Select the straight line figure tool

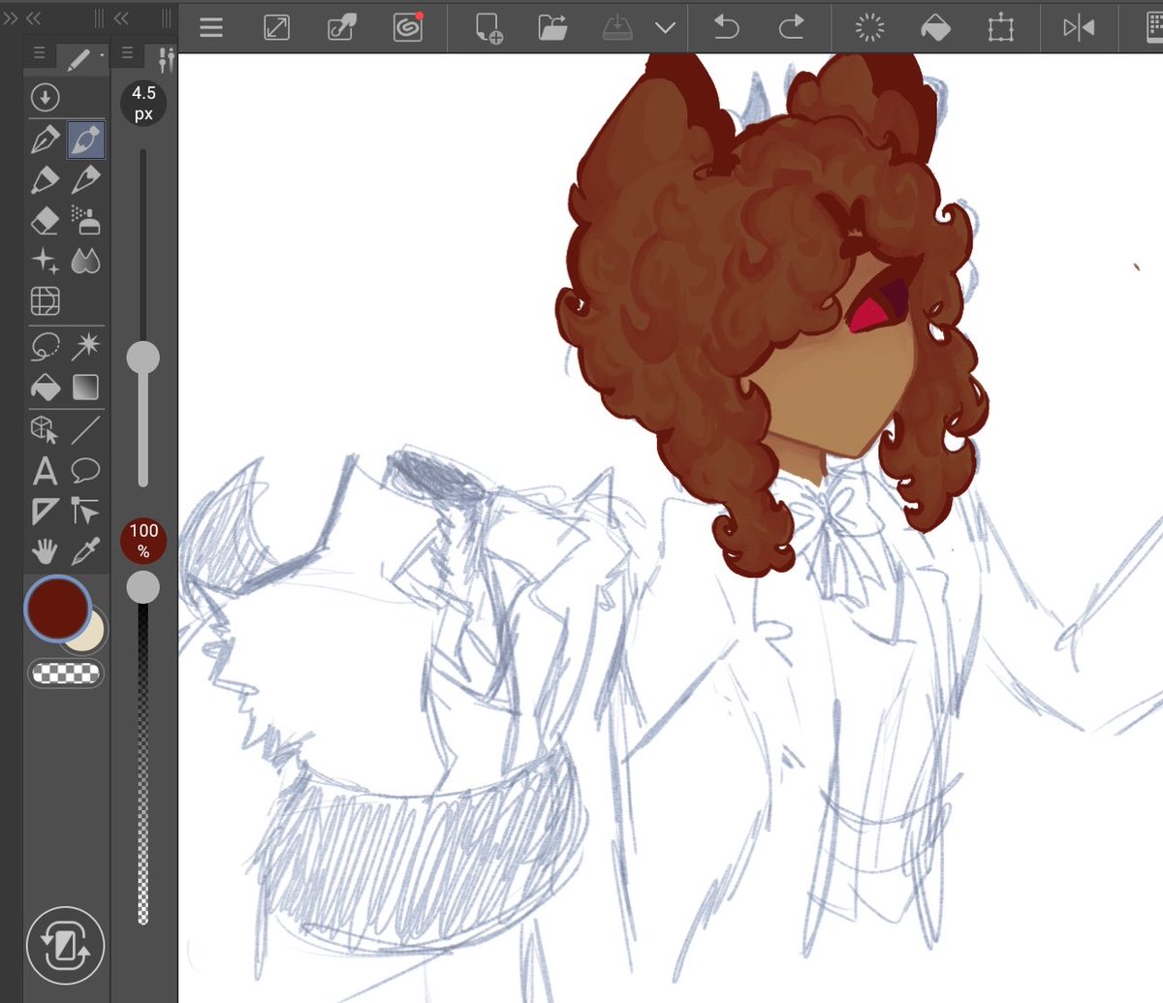pyautogui.click(x=85, y=428)
